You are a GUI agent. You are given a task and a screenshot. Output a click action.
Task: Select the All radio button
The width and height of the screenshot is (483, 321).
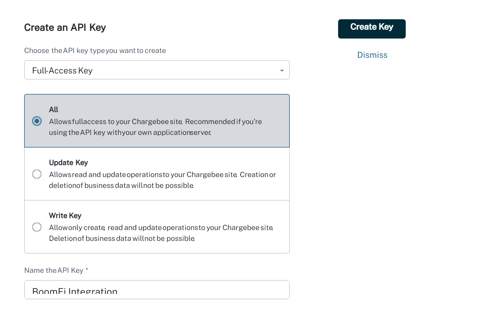tap(37, 121)
